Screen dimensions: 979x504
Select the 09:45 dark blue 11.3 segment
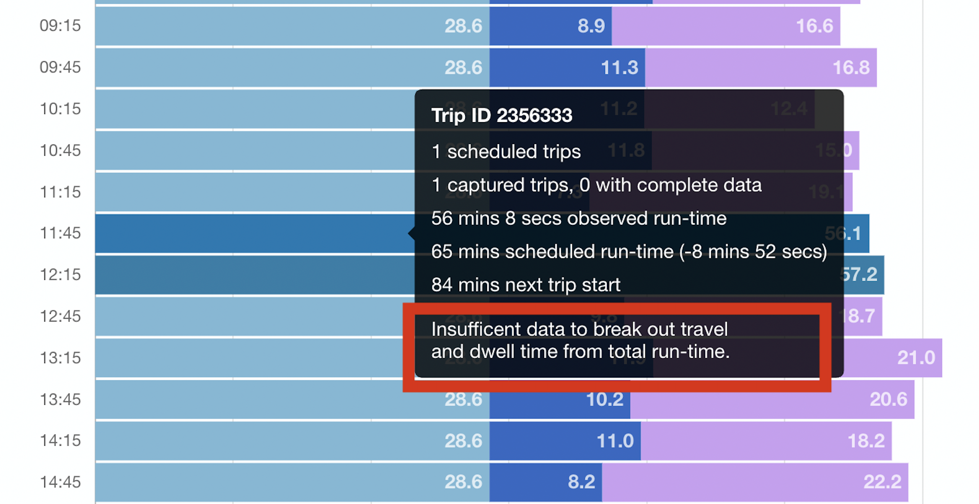point(567,68)
